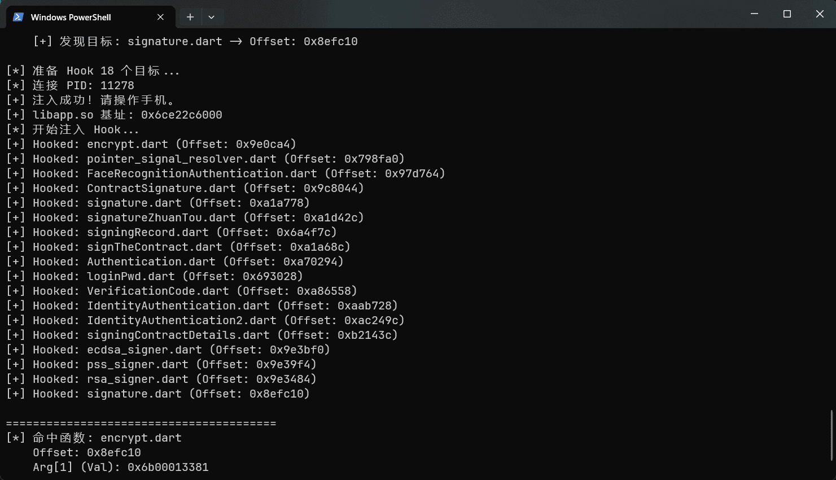Click the vertical scrollbar thumb
Viewport: 836px width, 480px height.
(x=831, y=435)
